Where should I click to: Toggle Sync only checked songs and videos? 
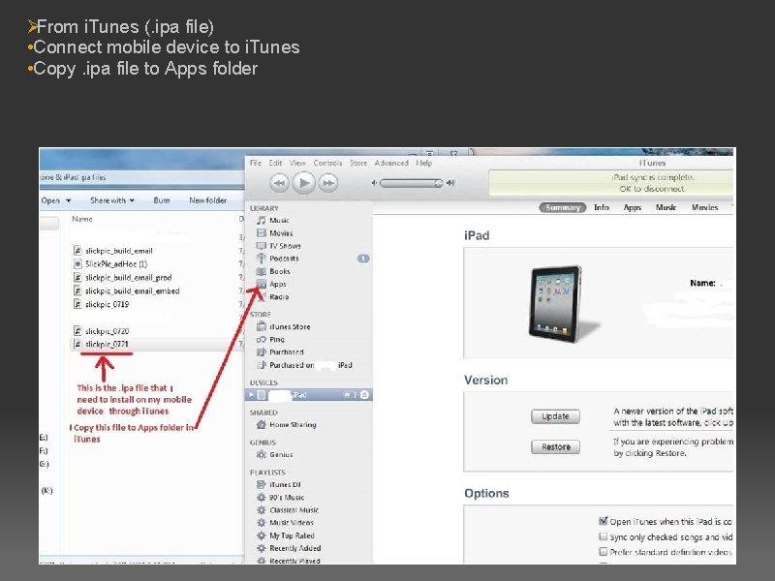point(603,536)
